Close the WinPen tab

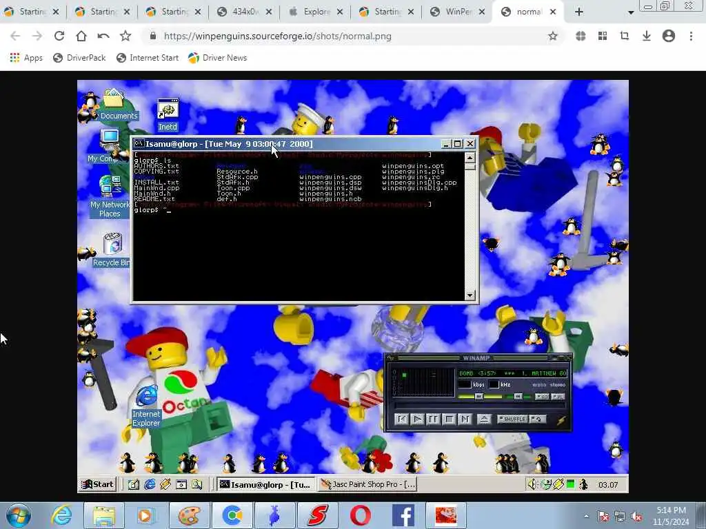point(482,12)
